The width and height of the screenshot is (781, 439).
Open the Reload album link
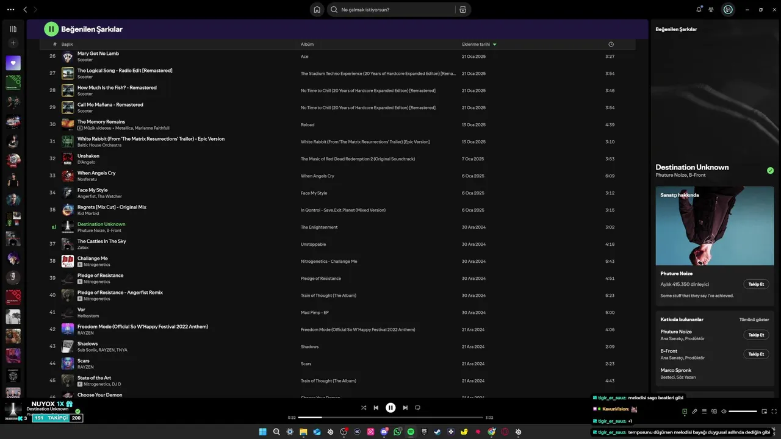point(308,125)
